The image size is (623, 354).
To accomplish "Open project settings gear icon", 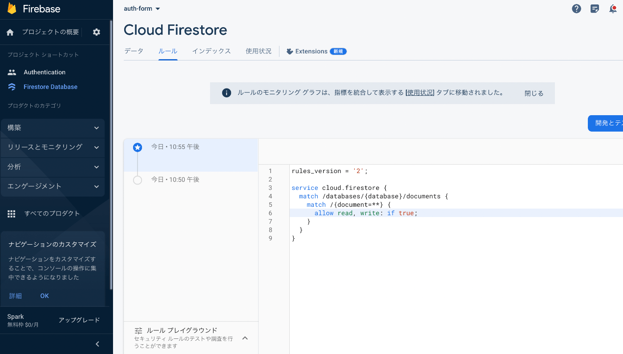I will point(97,32).
